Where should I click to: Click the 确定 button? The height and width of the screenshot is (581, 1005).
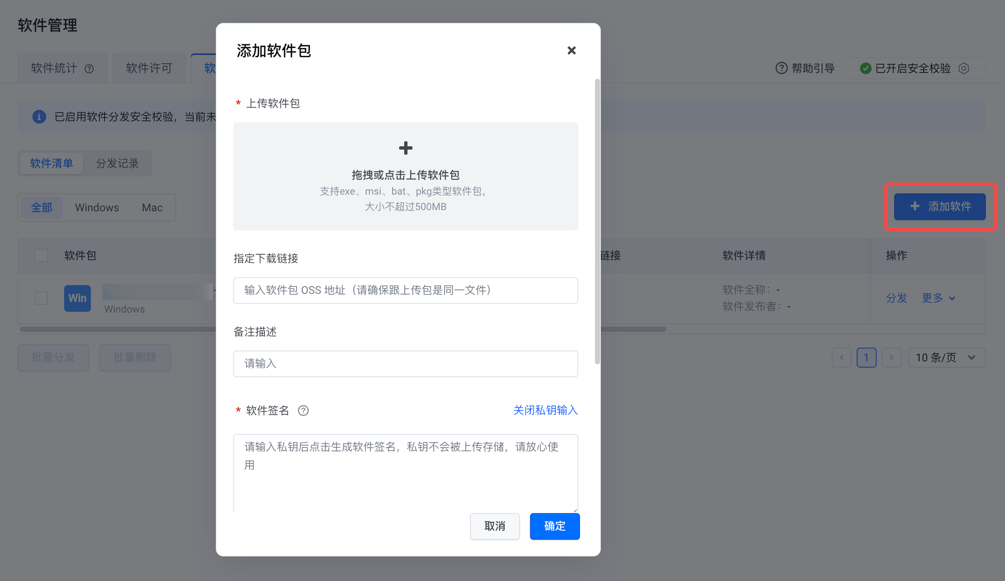[555, 526]
